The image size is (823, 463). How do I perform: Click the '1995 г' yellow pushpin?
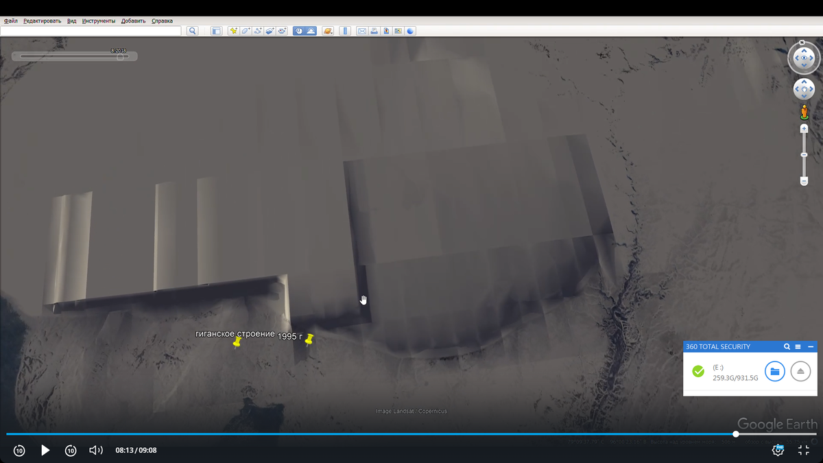pos(309,339)
